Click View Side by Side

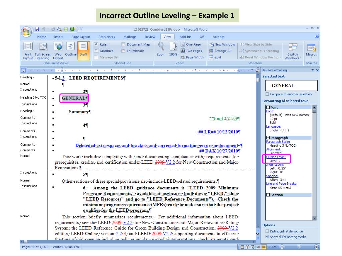click(255, 44)
